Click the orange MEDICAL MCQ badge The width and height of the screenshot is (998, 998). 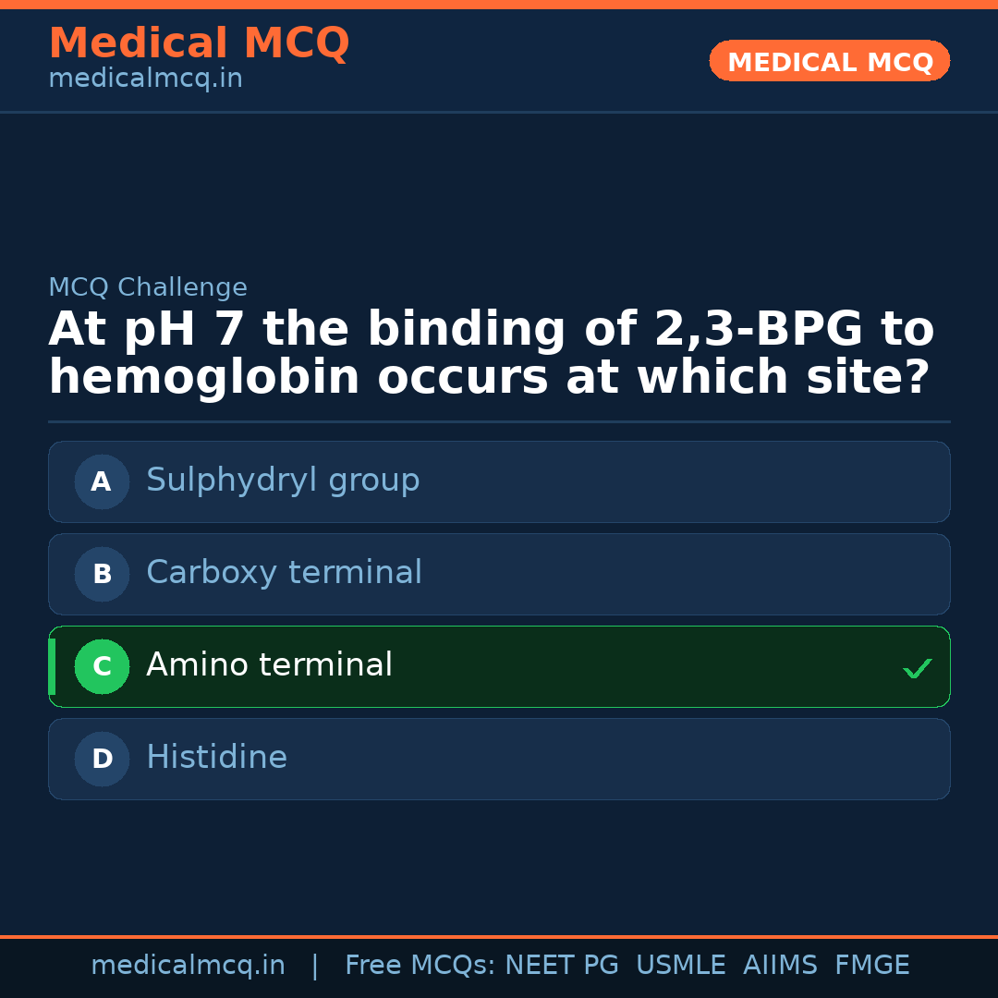click(x=829, y=62)
